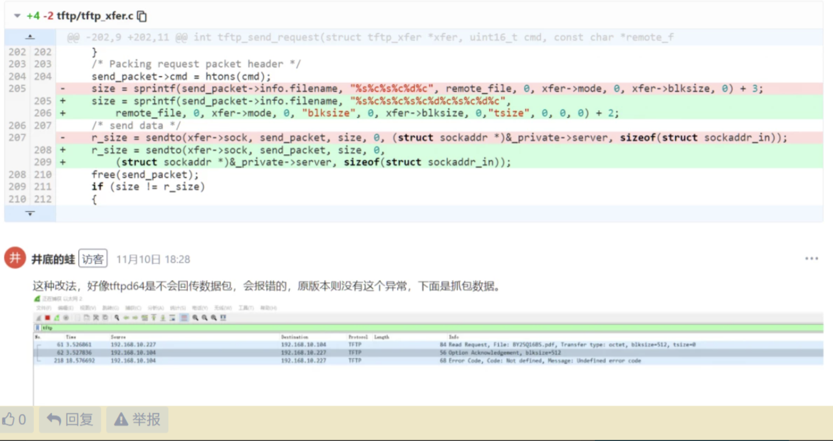Click the removed sendto line's minus marker
The width and height of the screenshot is (833, 441).
pyautogui.click(x=63, y=138)
